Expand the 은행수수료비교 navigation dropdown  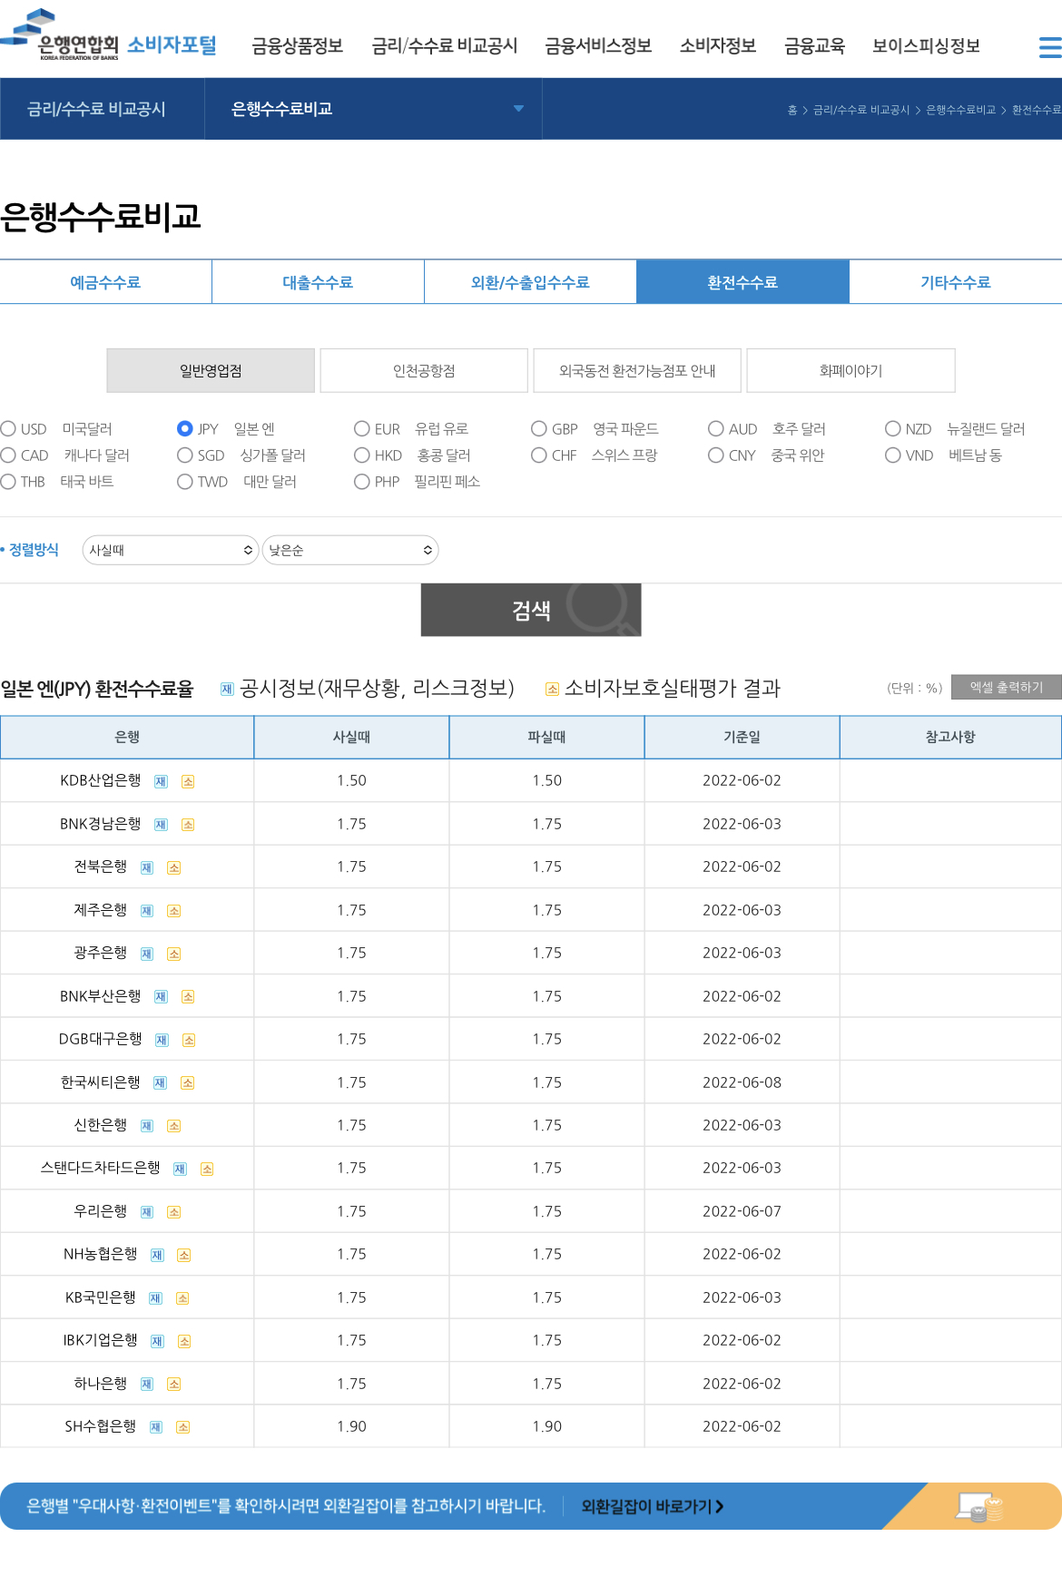(373, 109)
